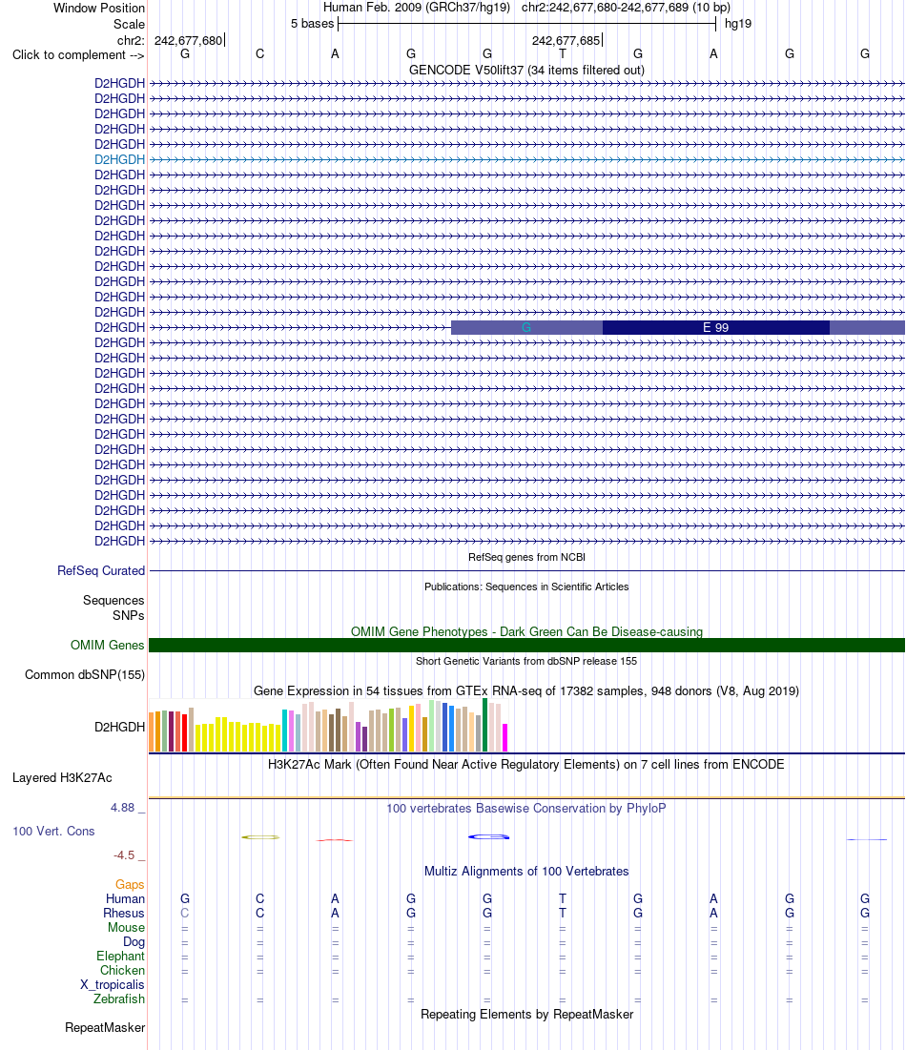Click the Dog alignment row label
The image size is (906, 1050).
tap(134, 941)
